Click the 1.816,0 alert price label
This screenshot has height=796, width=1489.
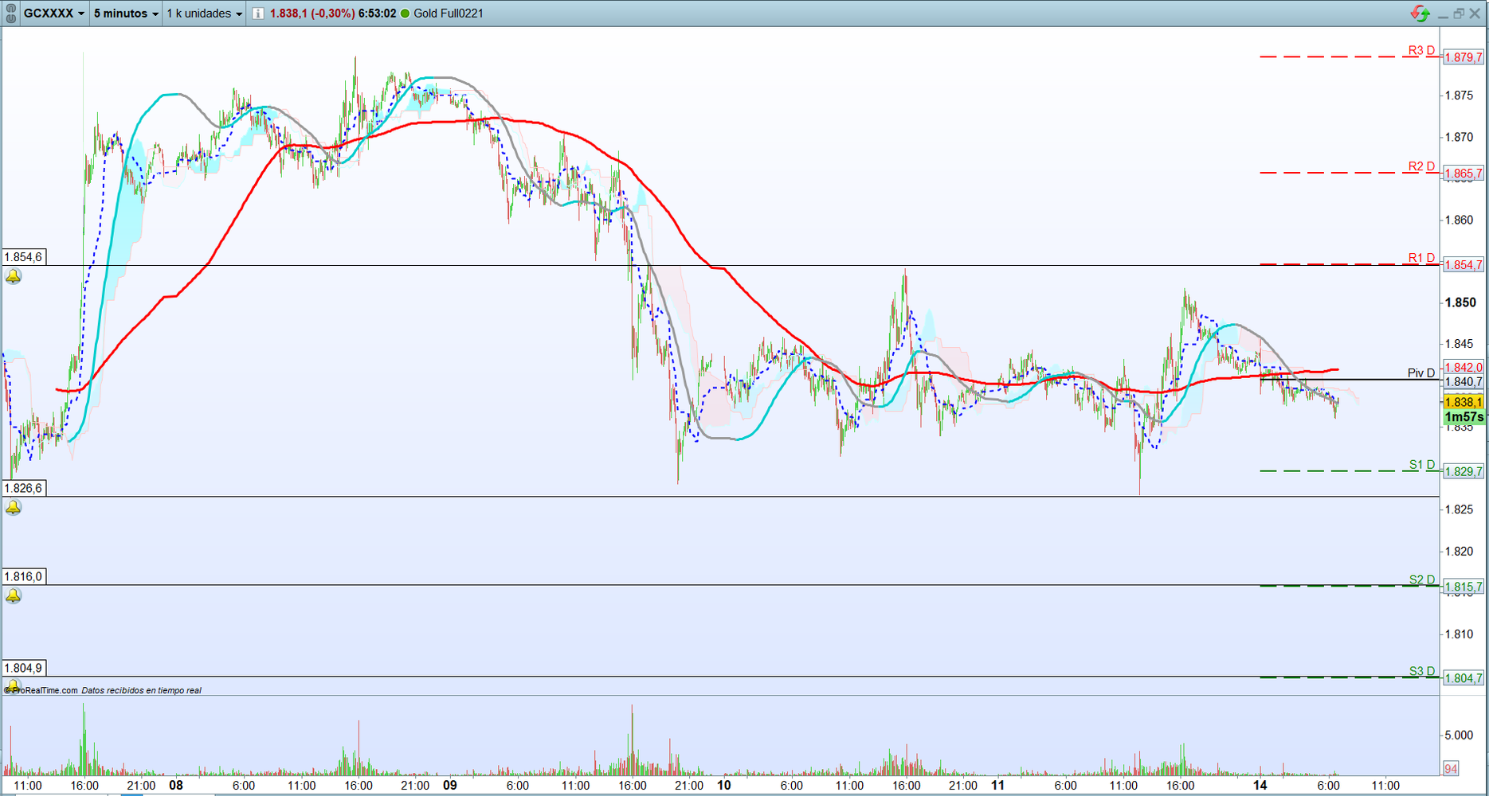[23, 576]
